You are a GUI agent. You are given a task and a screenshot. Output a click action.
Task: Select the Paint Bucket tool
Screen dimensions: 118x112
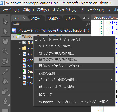point(5,81)
